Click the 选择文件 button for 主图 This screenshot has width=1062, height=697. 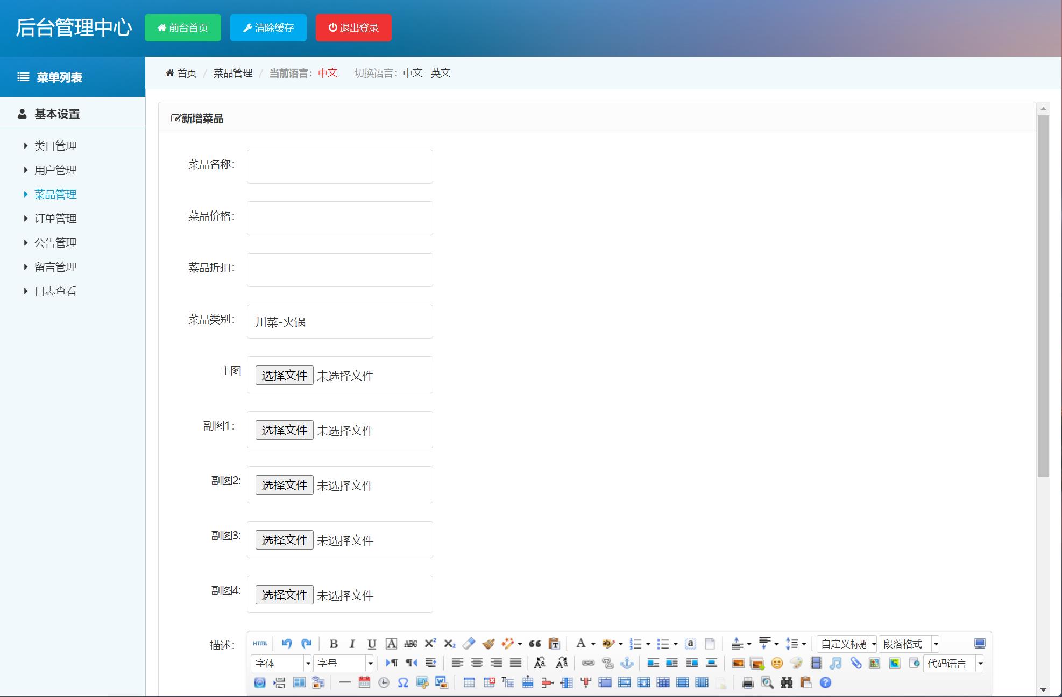(x=284, y=375)
